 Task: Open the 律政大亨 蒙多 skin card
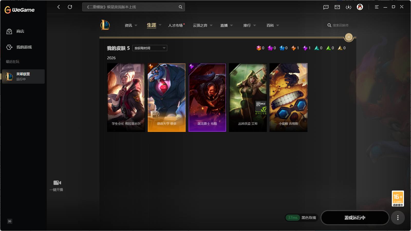point(167,98)
